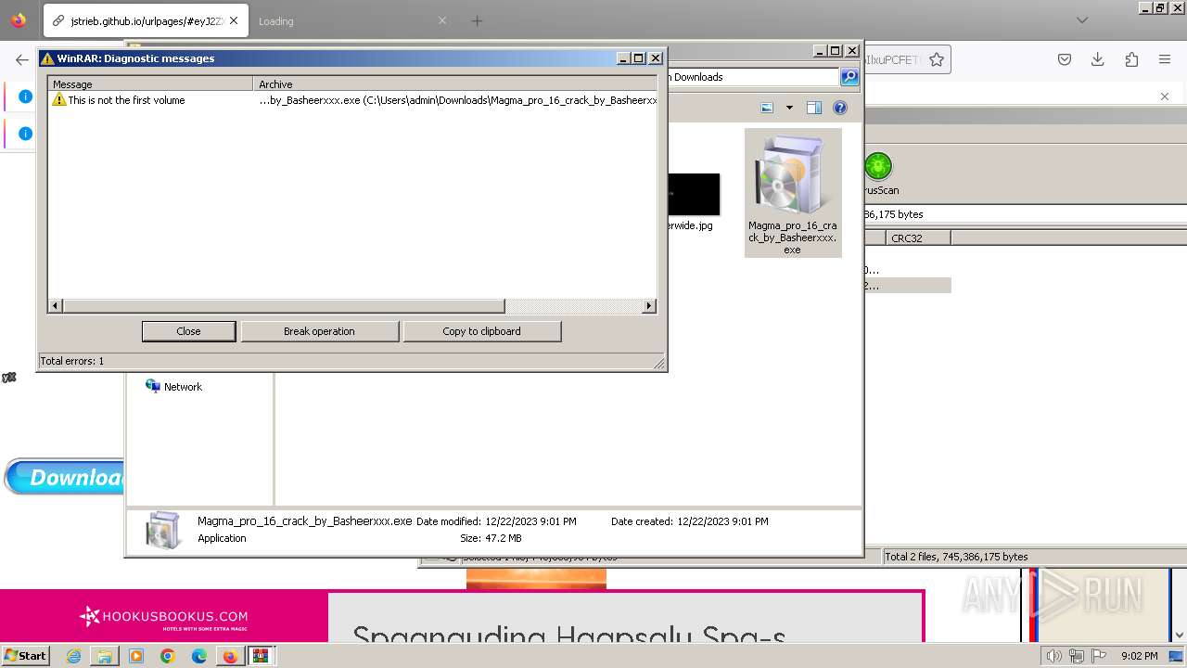Click the dialog scrollbar's left arrow
Screen dimensions: 1187x668
(56, 306)
